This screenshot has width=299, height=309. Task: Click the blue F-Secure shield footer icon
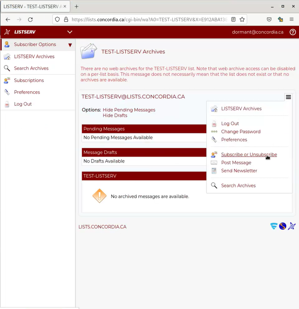coord(274,226)
